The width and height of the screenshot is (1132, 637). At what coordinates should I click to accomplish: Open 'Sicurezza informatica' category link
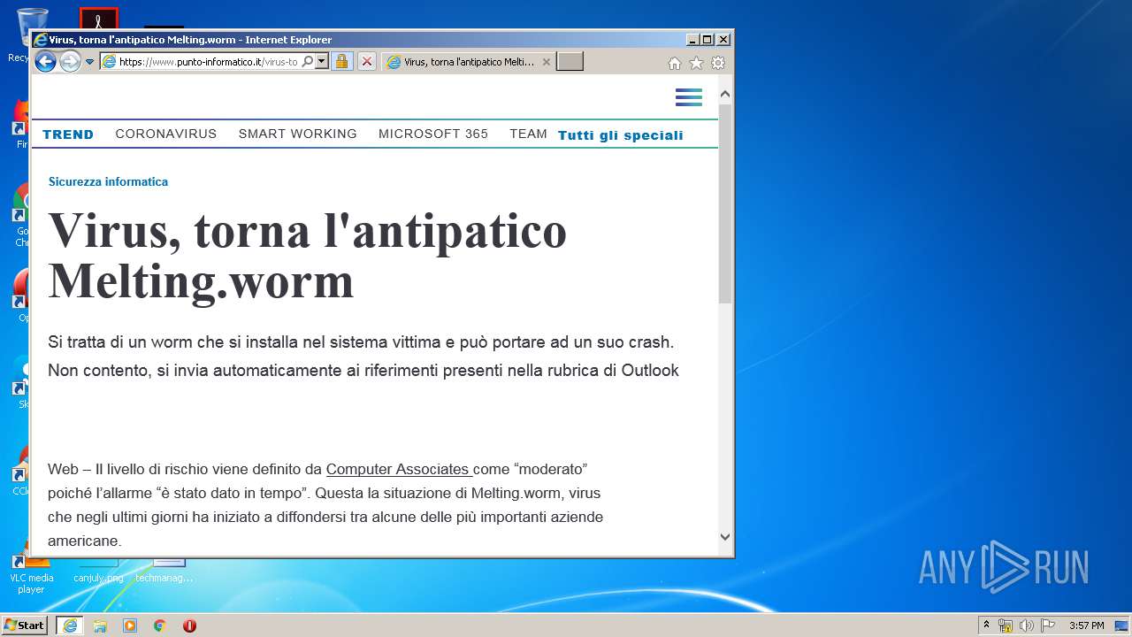[x=108, y=181]
